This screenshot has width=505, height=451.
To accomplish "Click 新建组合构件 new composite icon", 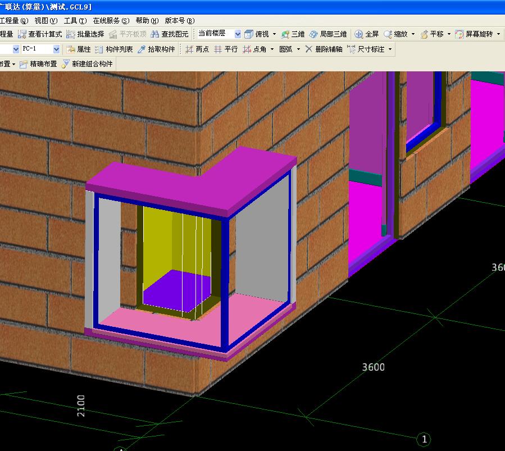I will tap(65, 64).
